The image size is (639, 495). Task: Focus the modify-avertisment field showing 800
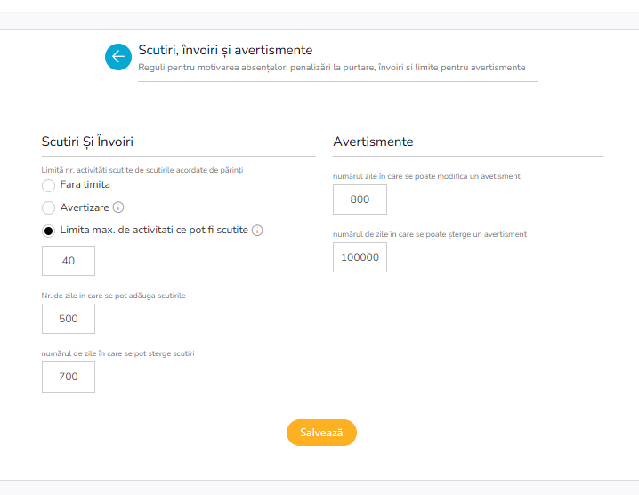click(x=360, y=199)
